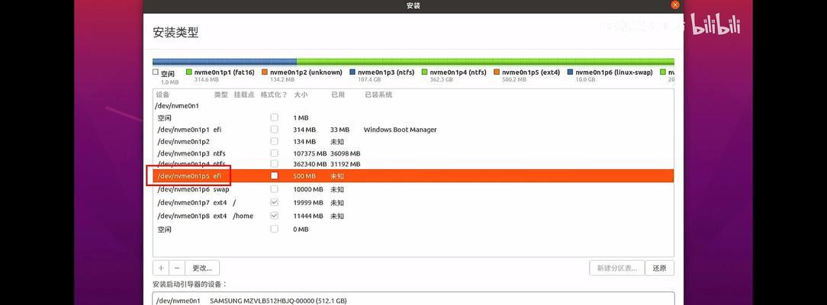Click the 设备 column header
Viewport: 827px width, 305px height.
163,95
